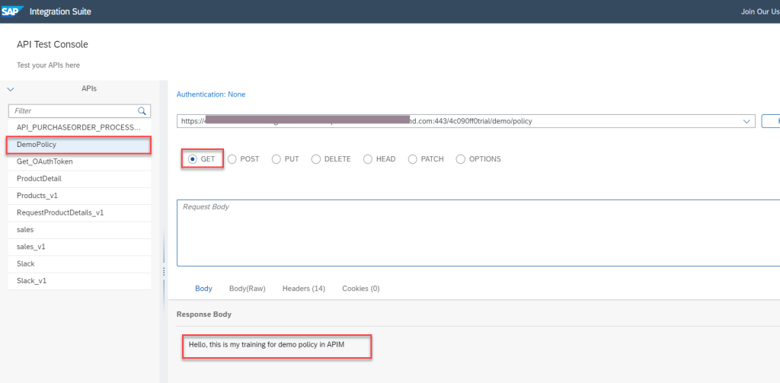Open the URL dropdown arrow
The image size is (780, 383).
coord(746,121)
